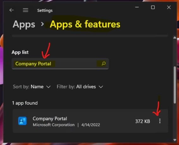Click the search magnifier icon

click(x=104, y=63)
